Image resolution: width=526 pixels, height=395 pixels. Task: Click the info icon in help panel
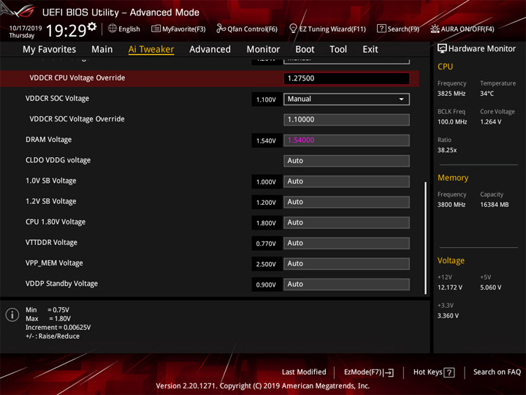(12, 315)
